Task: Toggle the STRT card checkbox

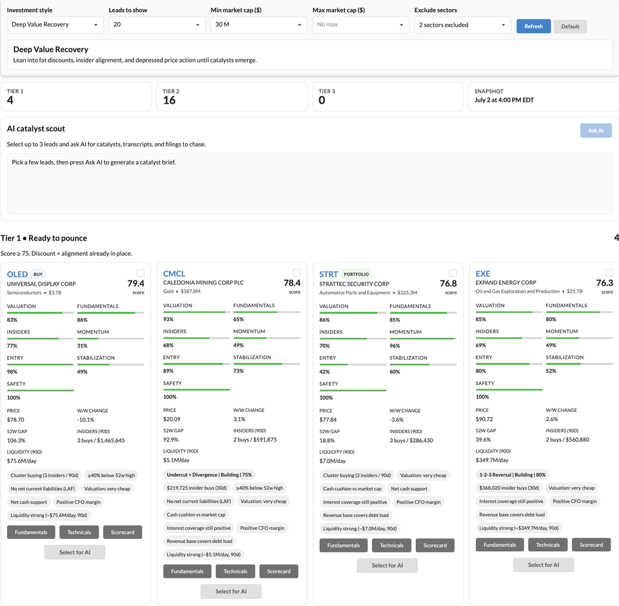Action: (453, 273)
